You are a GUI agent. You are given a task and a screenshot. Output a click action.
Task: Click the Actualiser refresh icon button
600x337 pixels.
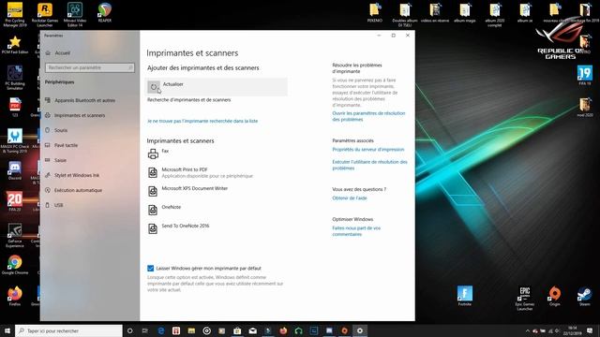click(x=154, y=87)
